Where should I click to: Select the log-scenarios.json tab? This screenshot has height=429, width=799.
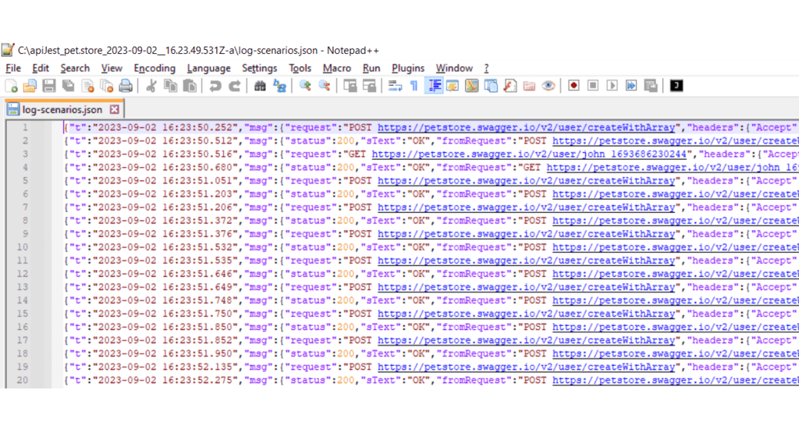tap(64, 109)
